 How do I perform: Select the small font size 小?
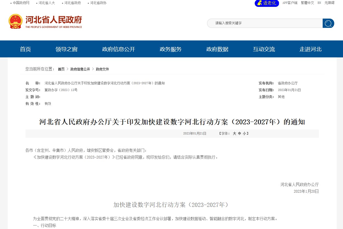coord(244,134)
